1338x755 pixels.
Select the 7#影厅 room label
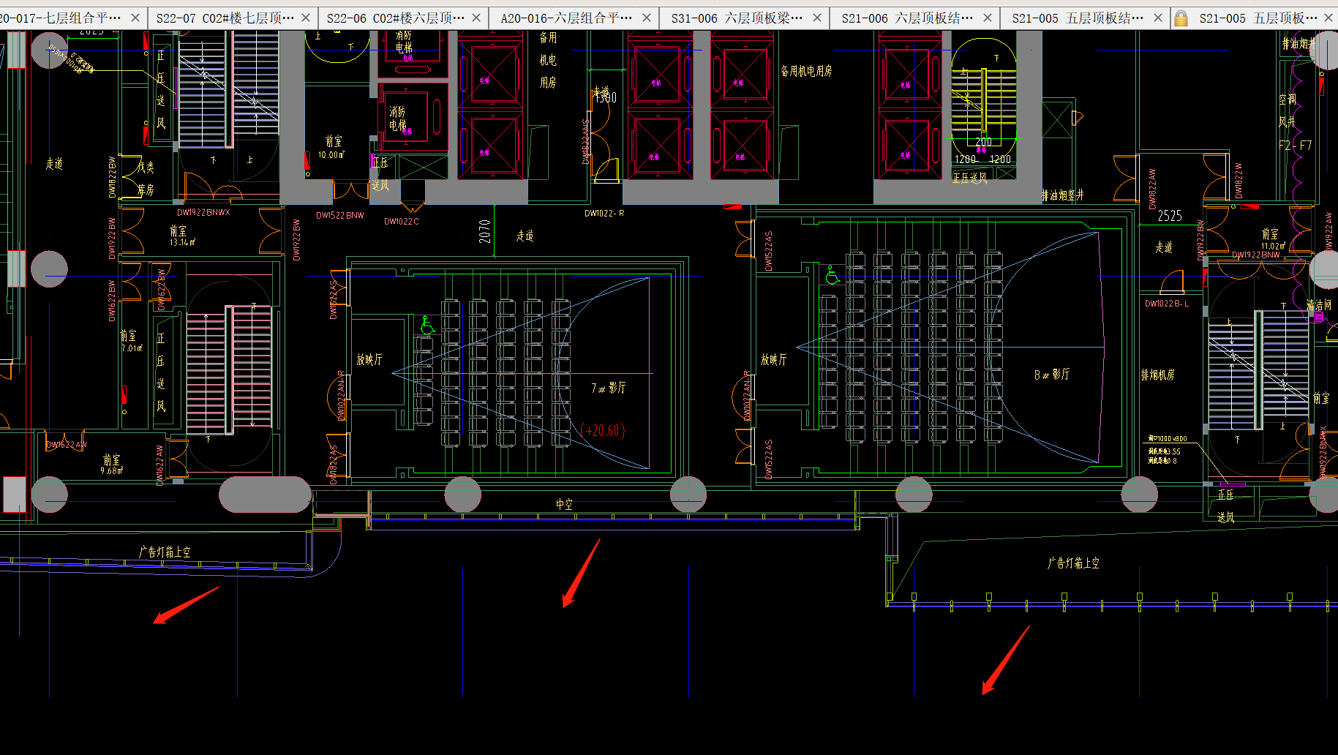click(x=609, y=388)
